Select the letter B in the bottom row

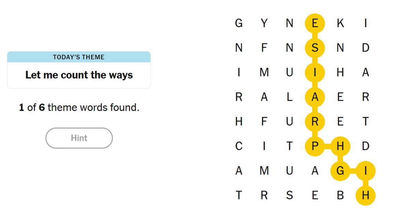click(x=340, y=195)
